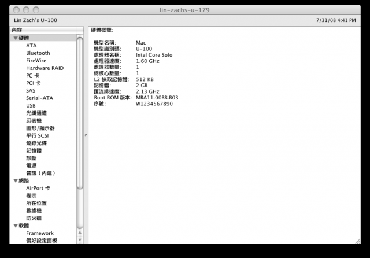This screenshot has width=370, height=258.
Task: Collapse the 硬體 hardware section
Action: point(16,38)
